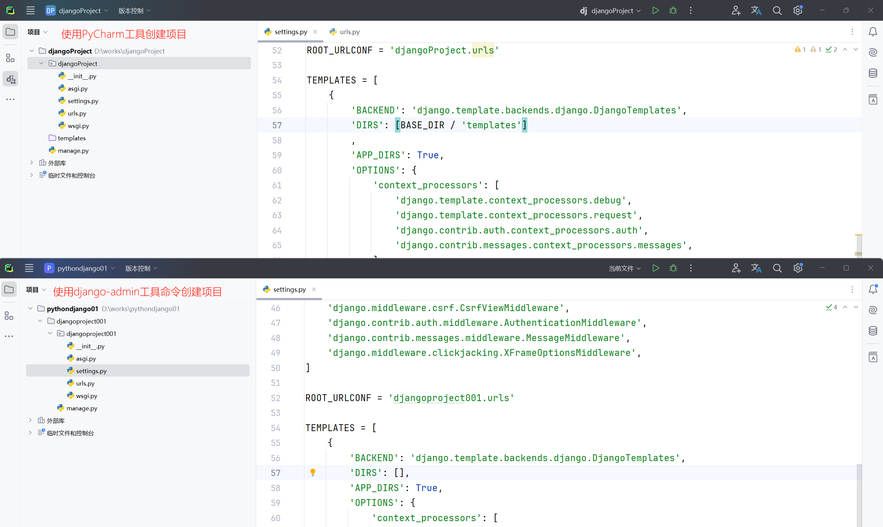
Task: Open Database tool window in pythondjango01 window
Action: coord(873,331)
